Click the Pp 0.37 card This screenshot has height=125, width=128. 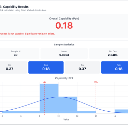click(82, 67)
